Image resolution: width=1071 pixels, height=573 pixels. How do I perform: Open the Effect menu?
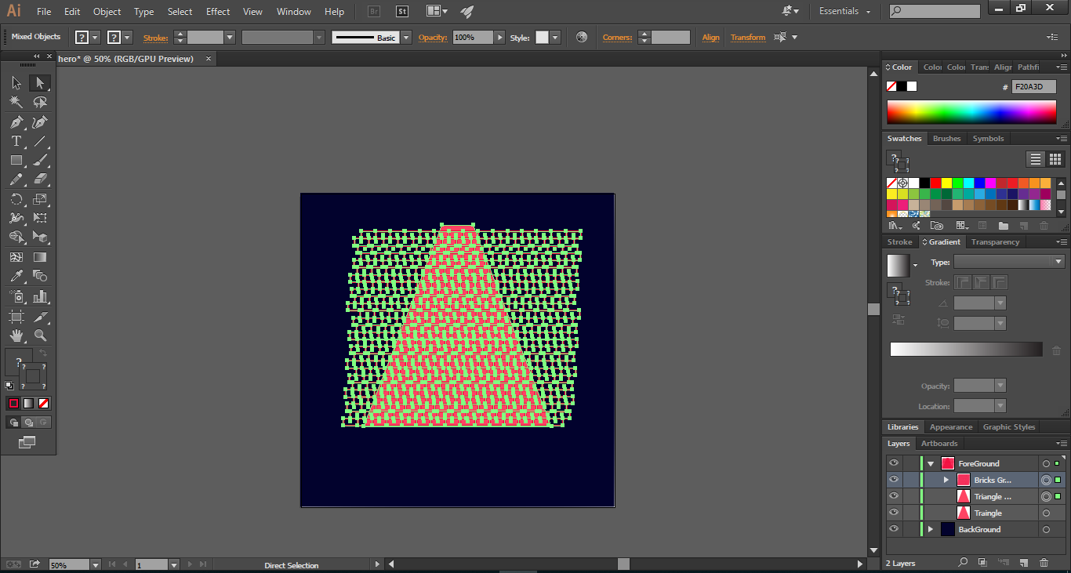217,11
